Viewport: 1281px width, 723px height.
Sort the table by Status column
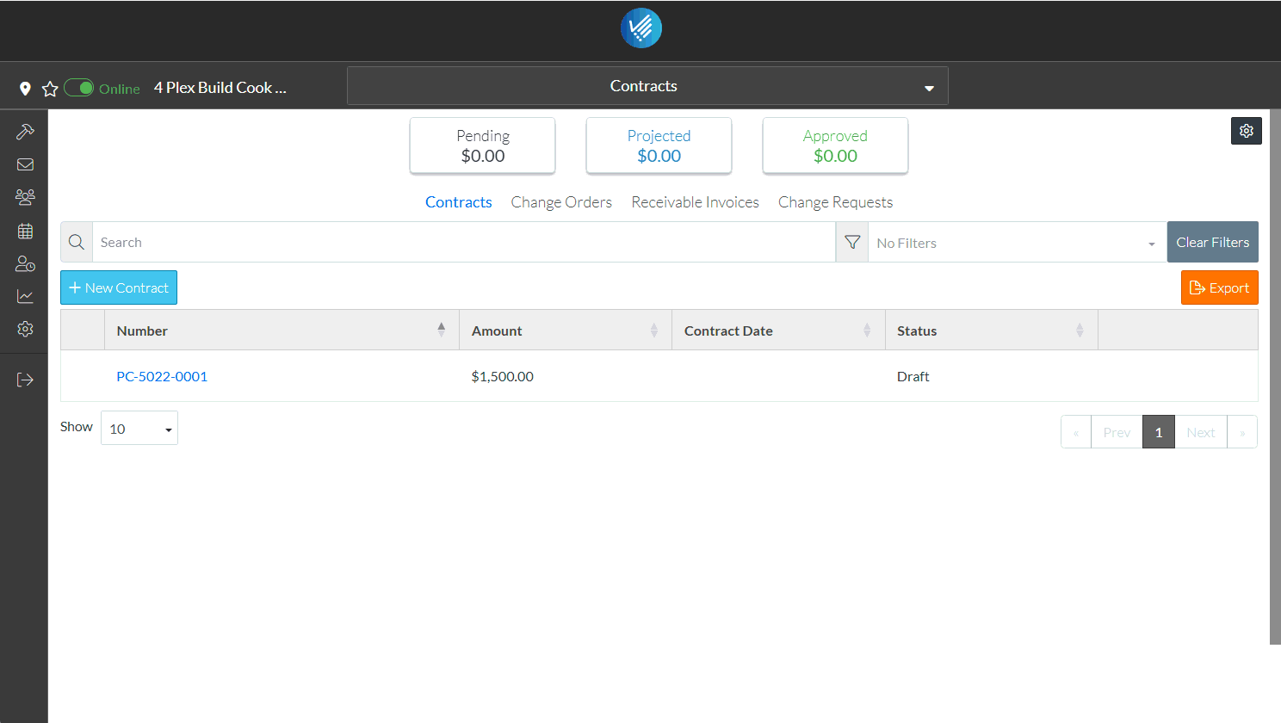click(992, 331)
